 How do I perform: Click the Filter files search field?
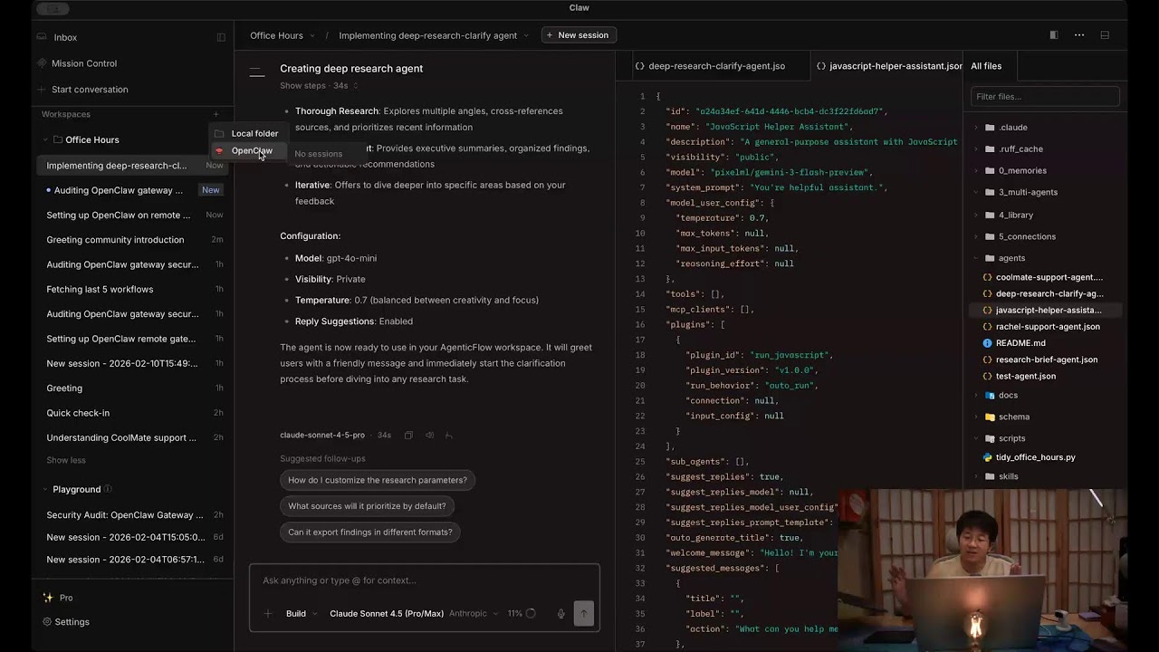1045,96
